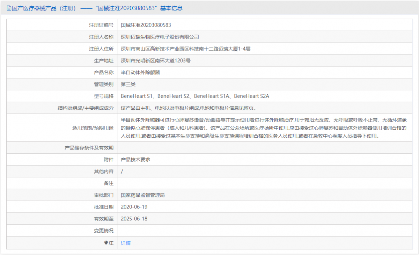The image size is (419, 255).
Task: Click expiry date 2025-06-18
Action: coord(134,219)
